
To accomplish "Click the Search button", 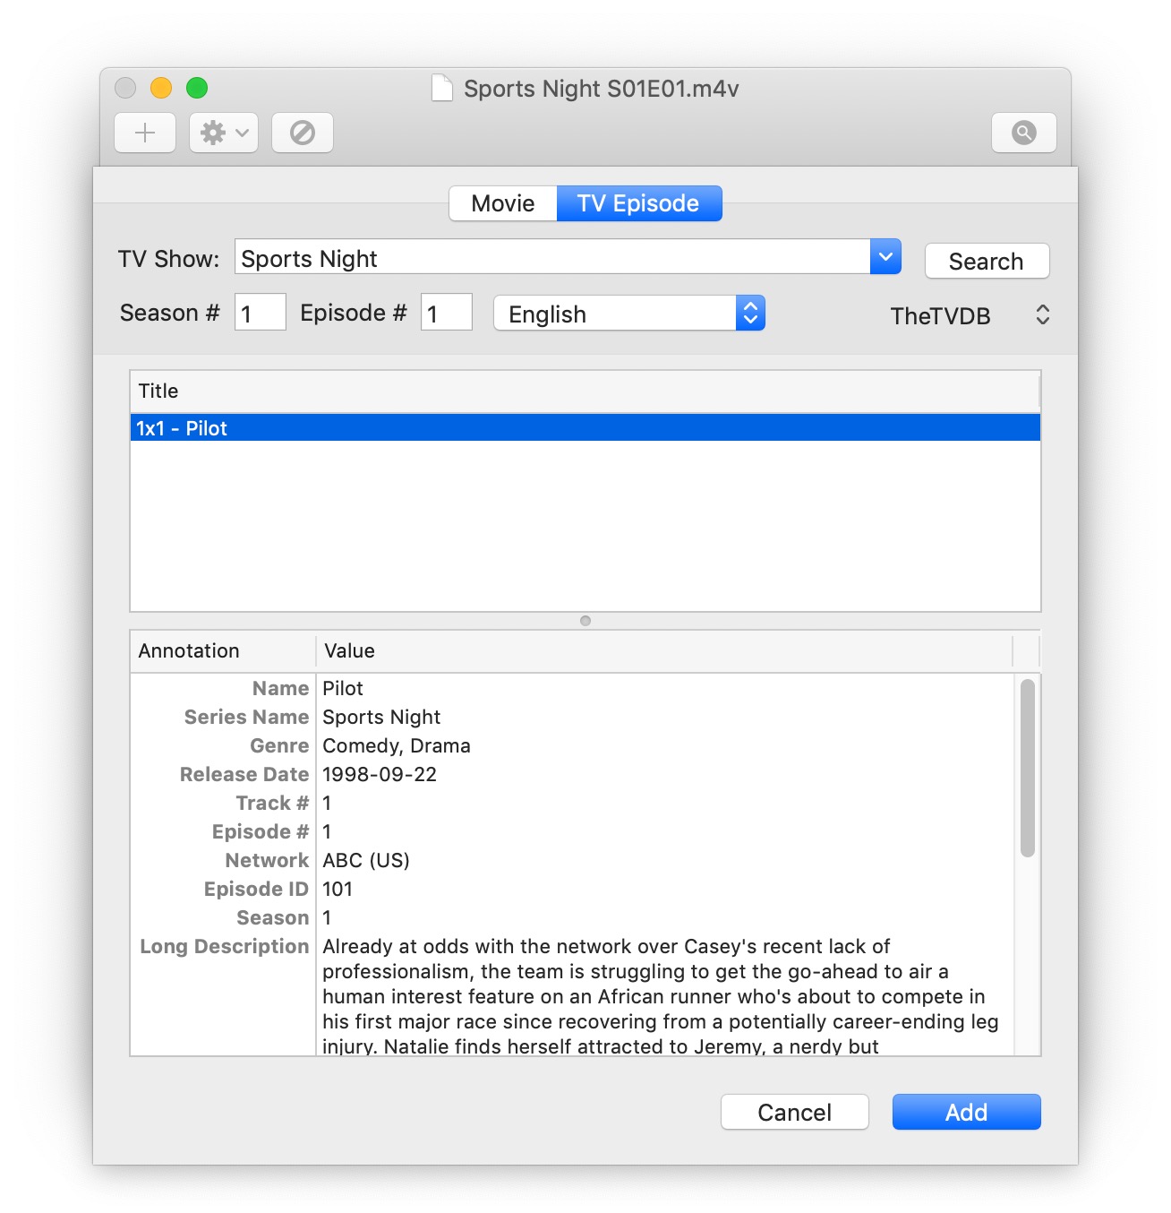I will pos(987,261).
